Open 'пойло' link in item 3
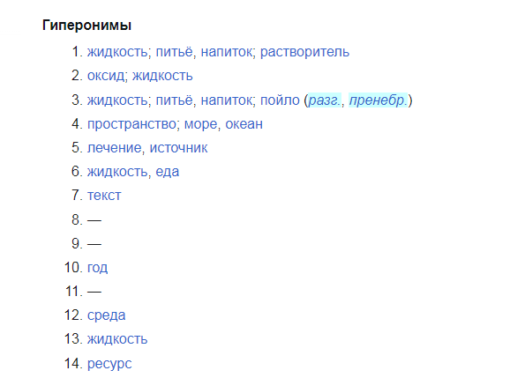 click(x=280, y=100)
